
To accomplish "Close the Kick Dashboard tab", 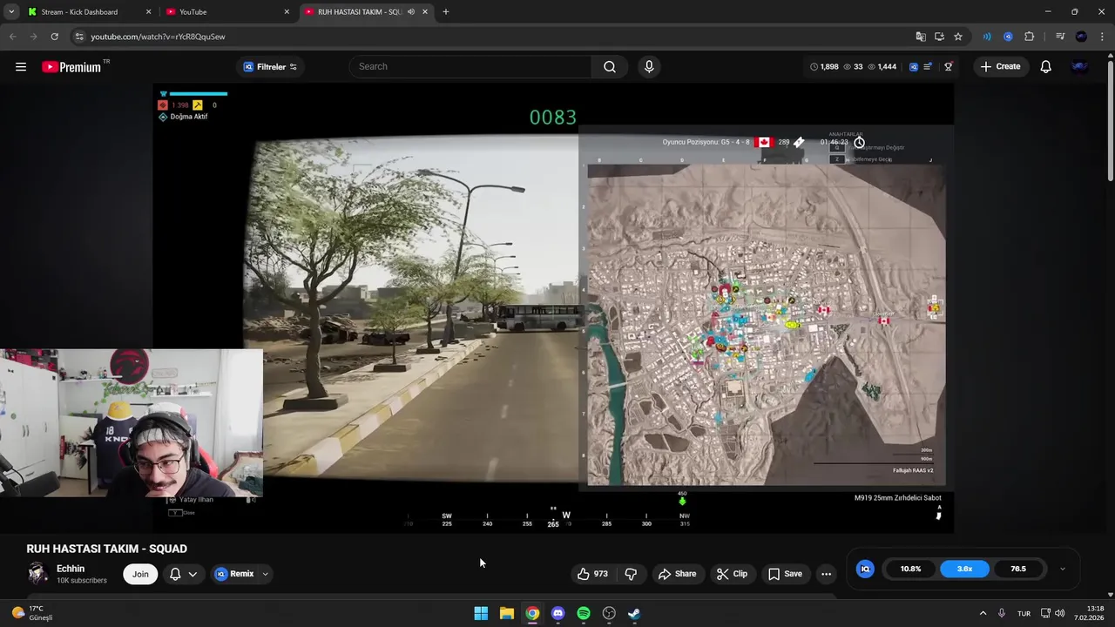I will tap(148, 12).
